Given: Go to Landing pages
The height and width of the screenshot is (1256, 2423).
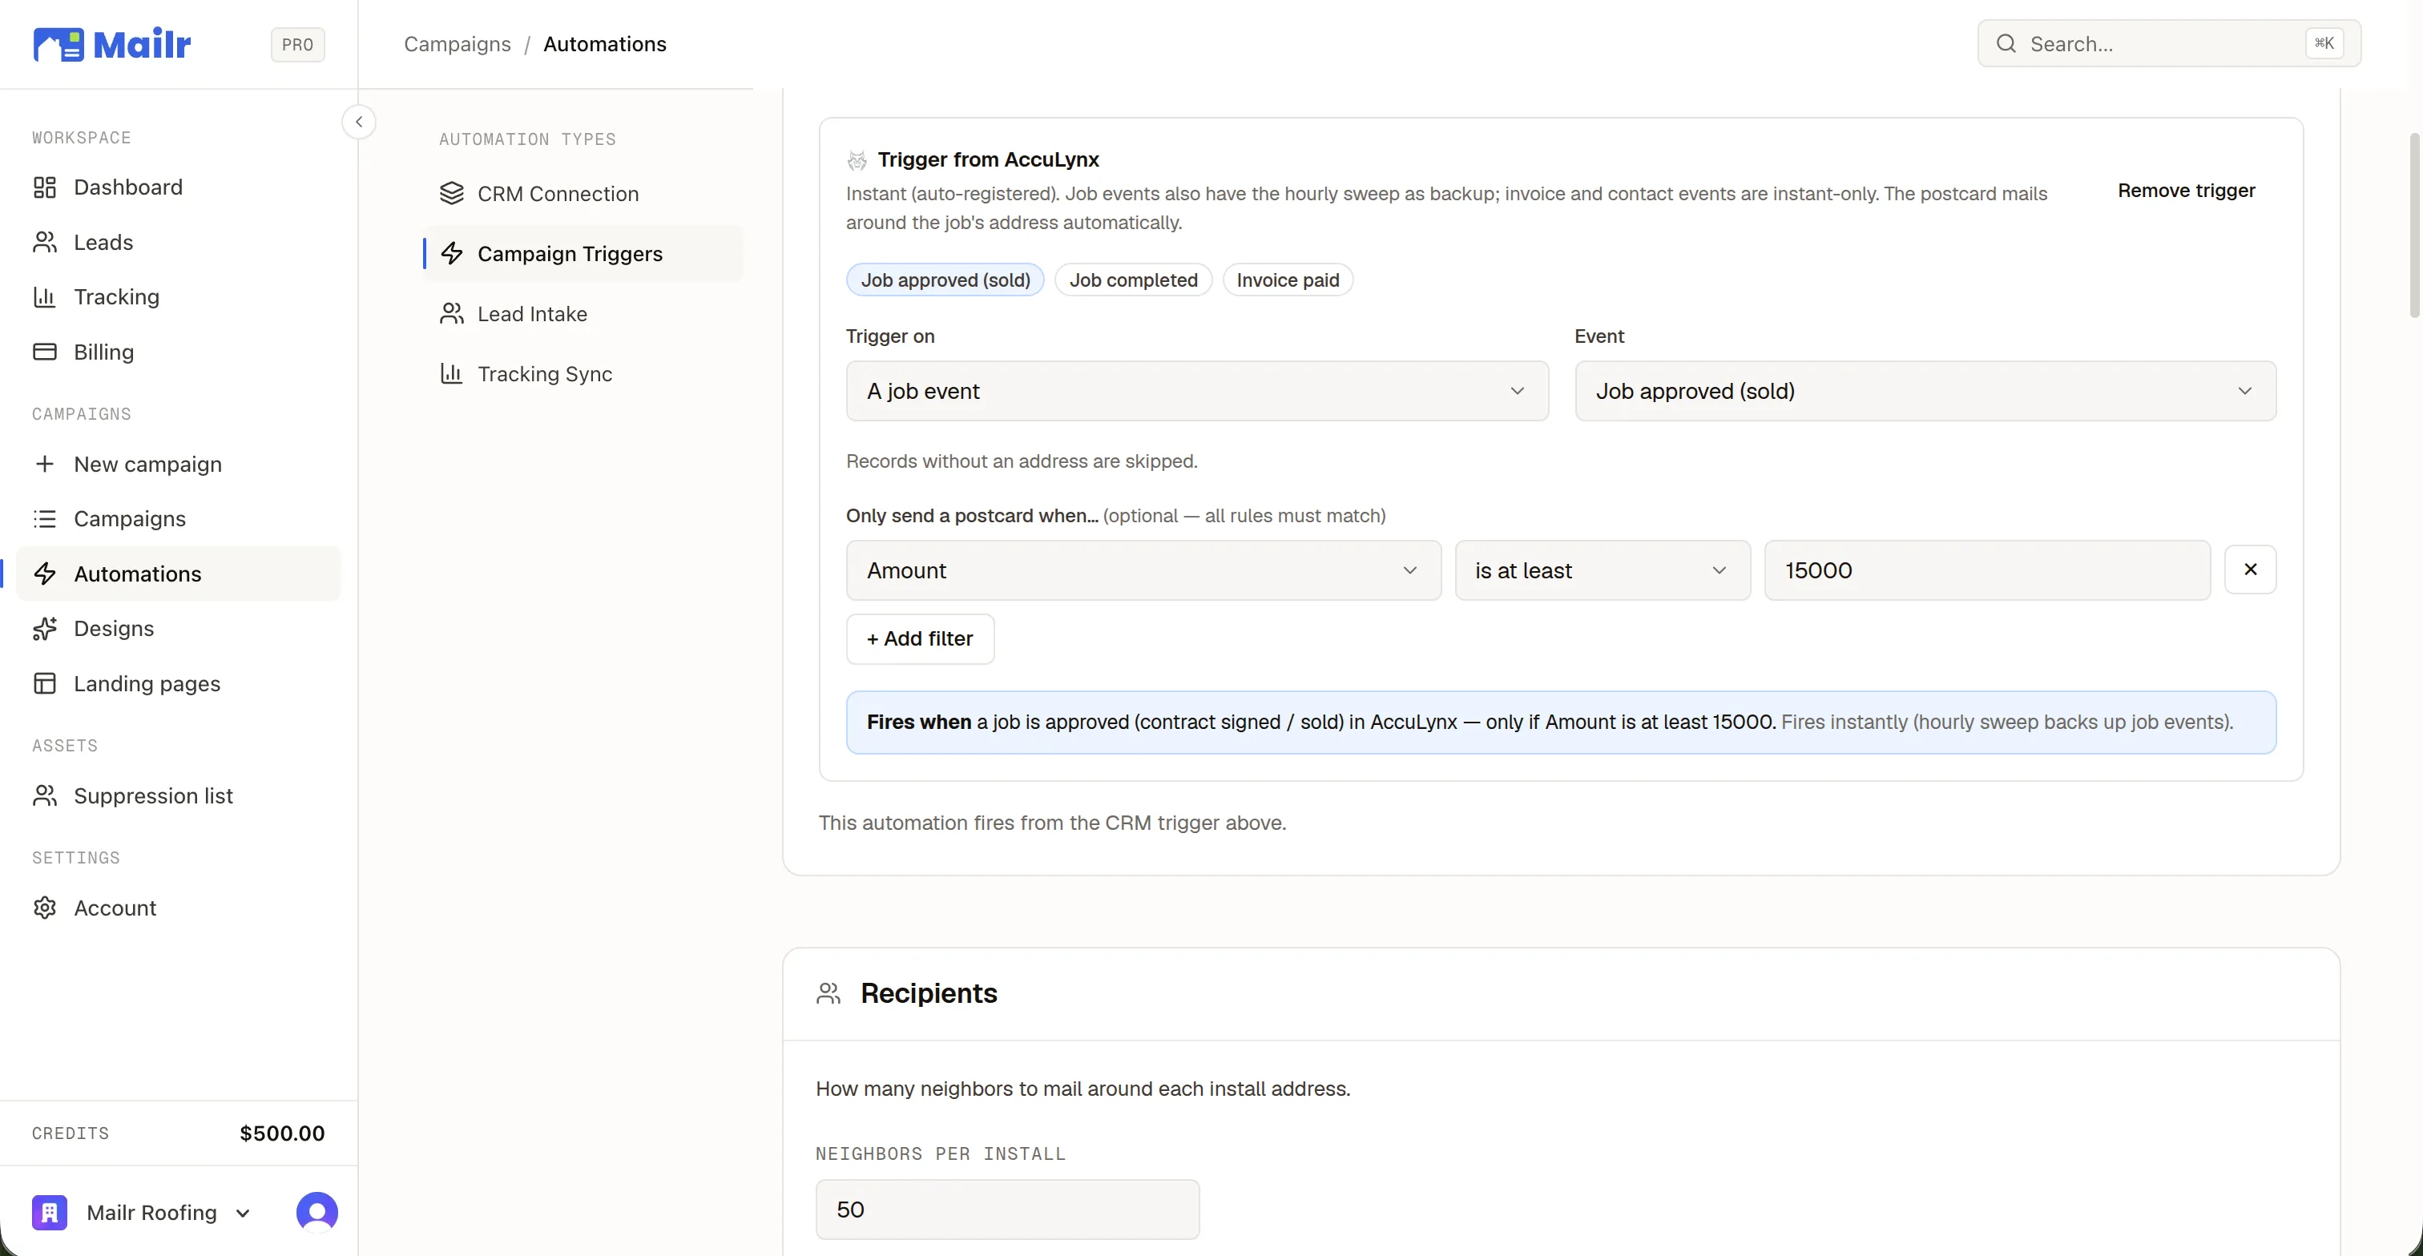Looking at the screenshot, I should point(179,683).
